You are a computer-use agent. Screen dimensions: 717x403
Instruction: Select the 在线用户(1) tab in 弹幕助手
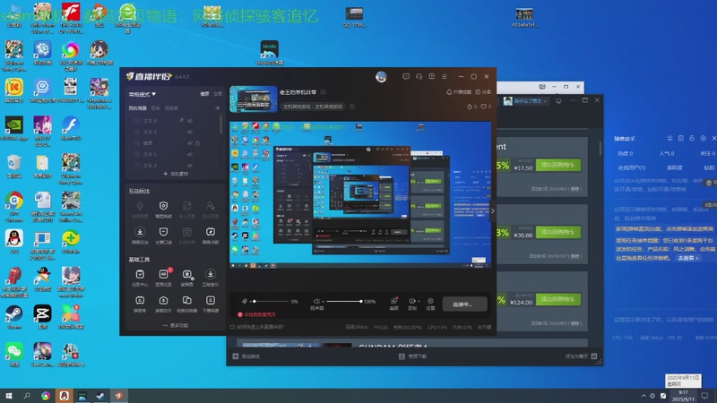tap(632, 167)
